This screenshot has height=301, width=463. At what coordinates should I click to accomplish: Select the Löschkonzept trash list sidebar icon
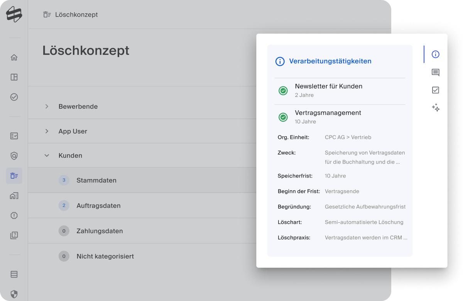(x=14, y=176)
